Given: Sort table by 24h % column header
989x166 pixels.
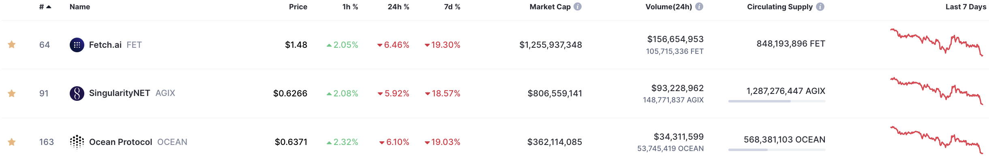Looking at the screenshot, I should (398, 7).
